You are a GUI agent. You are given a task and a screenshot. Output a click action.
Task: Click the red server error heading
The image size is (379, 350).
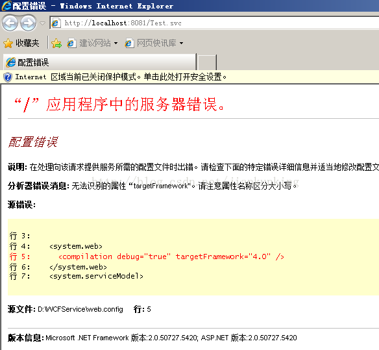(119, 105)
